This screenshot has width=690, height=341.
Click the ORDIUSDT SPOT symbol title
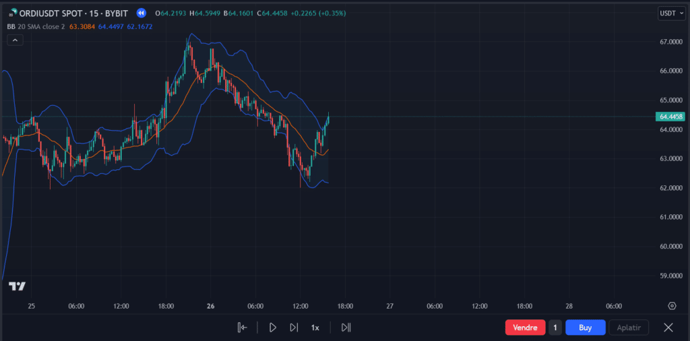coord(73,13)
